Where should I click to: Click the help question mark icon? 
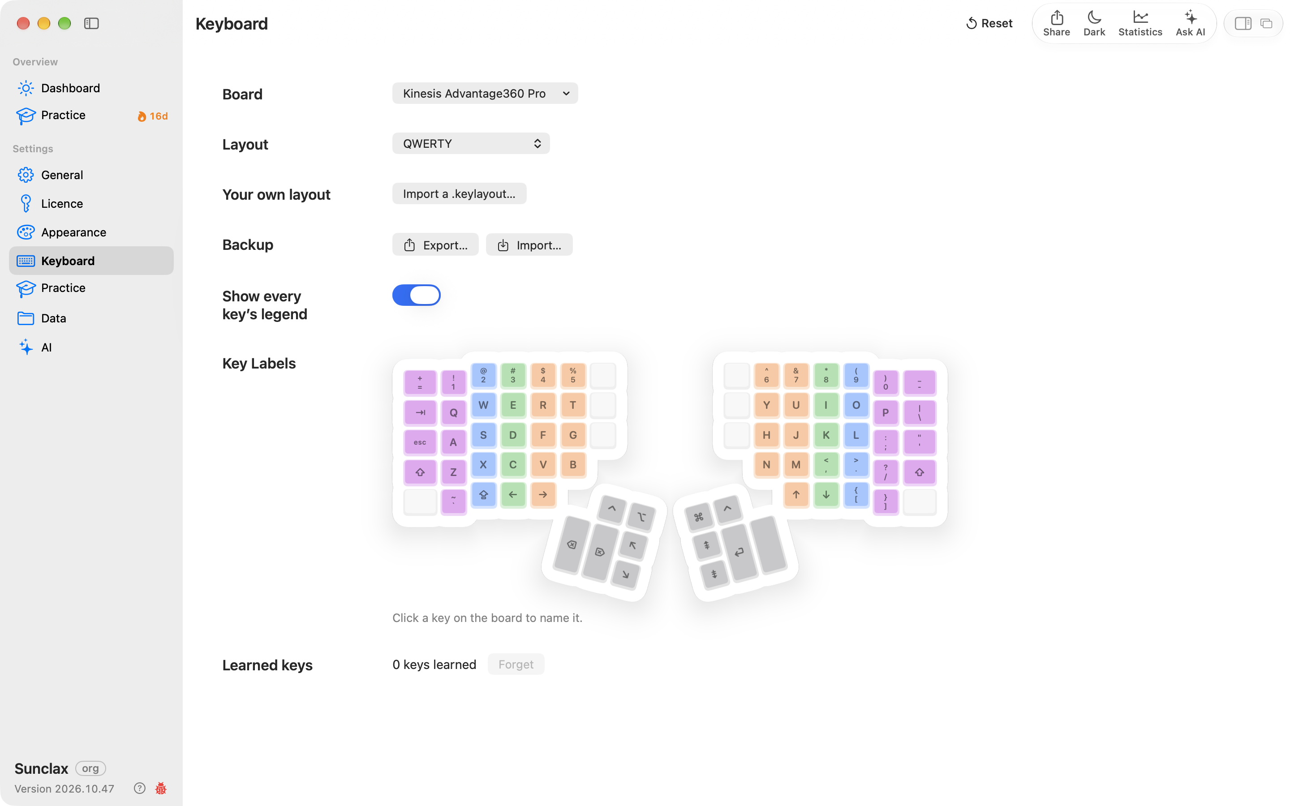[x=140, y=788]
